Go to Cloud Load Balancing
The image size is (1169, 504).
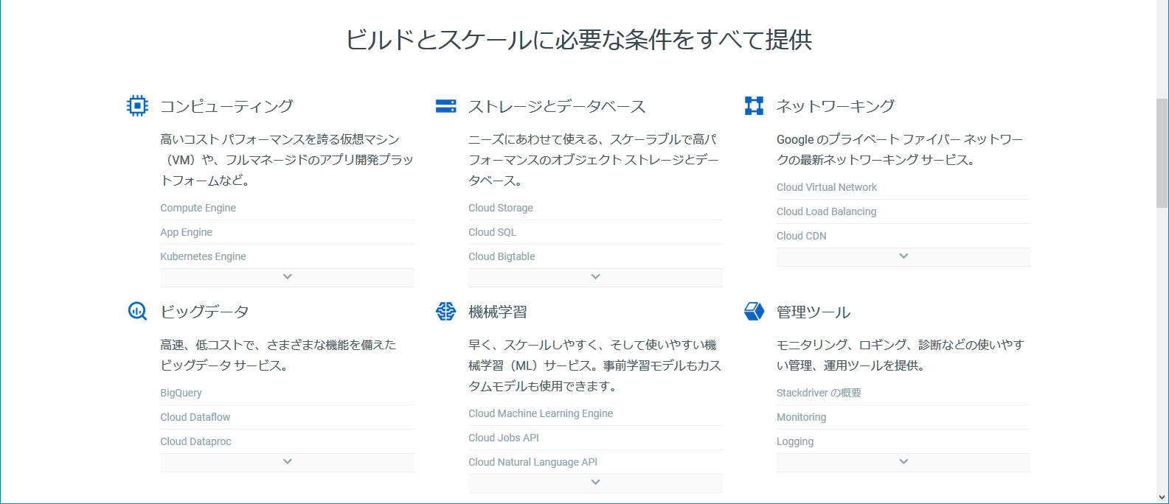pyautogui.click(x=826, y=211)
